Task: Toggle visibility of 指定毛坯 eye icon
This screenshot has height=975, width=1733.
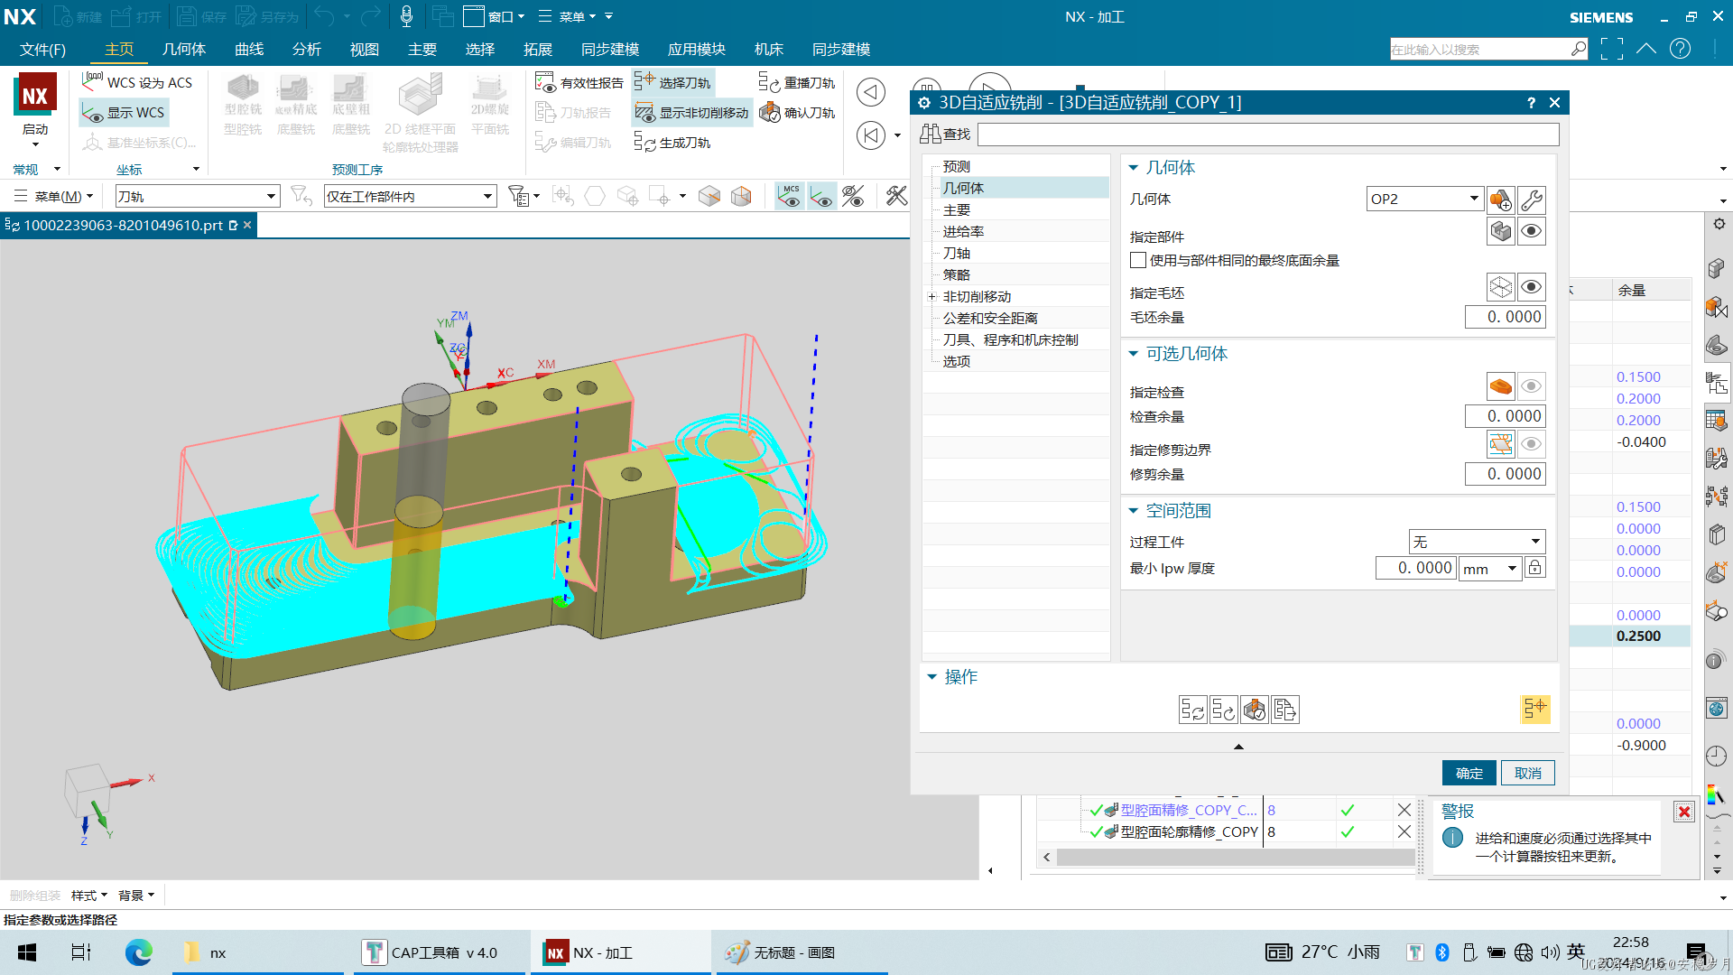Action: coord(1533,287)
